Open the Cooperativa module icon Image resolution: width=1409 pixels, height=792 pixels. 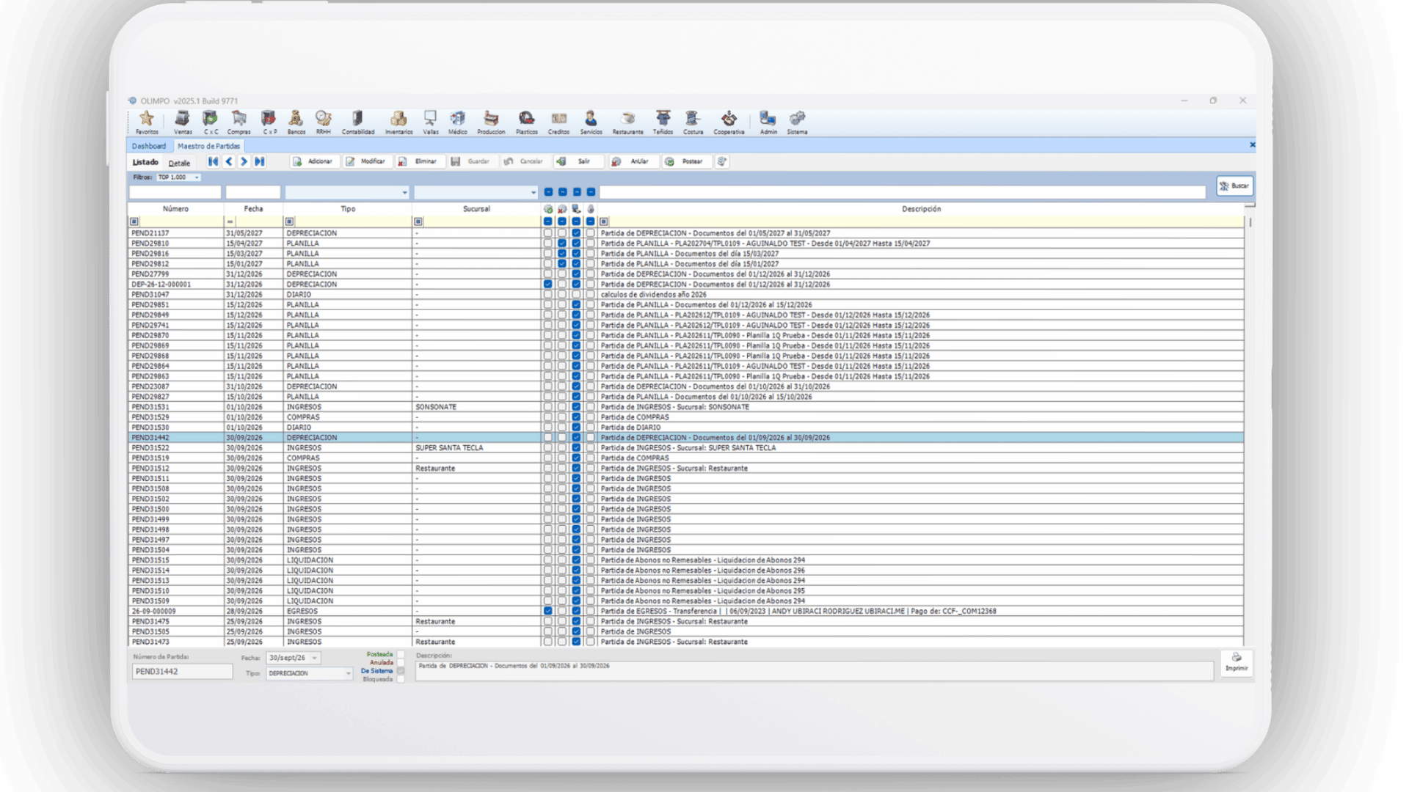pyautogui.click(x=729, y=122)
